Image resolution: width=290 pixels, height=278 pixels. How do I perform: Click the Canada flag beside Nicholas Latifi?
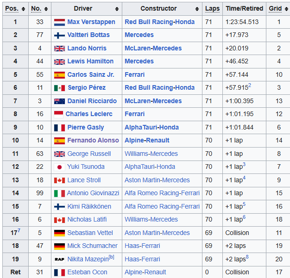tap(59, 220)
